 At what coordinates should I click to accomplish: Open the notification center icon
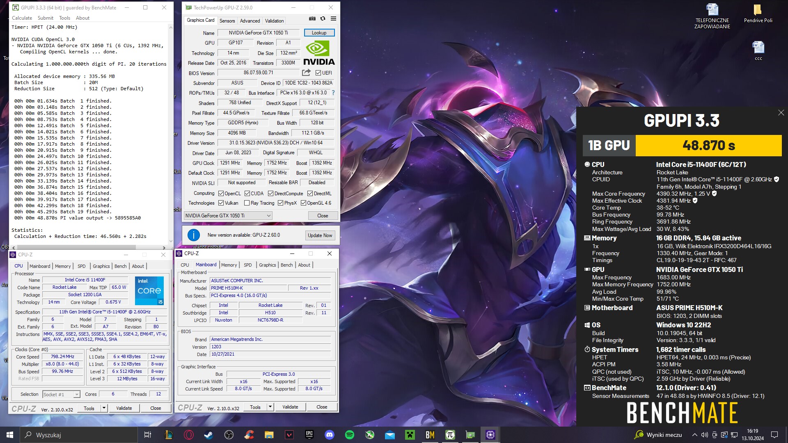(774, 435)
